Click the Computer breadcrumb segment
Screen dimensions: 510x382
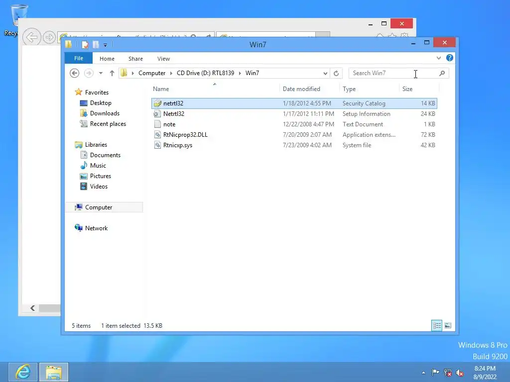point(152,73)
